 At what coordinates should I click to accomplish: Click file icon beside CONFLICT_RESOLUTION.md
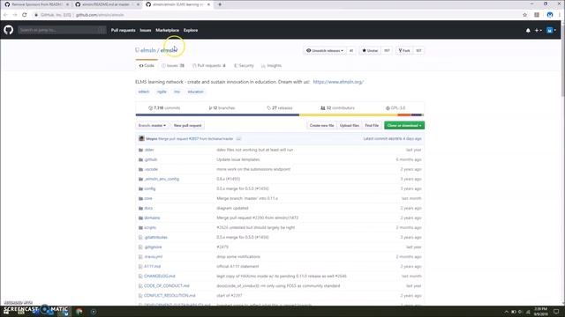(x=140, y=296)
